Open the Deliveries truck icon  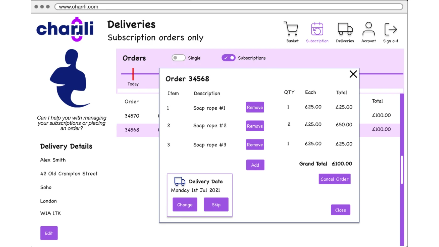tap(345, 29)
